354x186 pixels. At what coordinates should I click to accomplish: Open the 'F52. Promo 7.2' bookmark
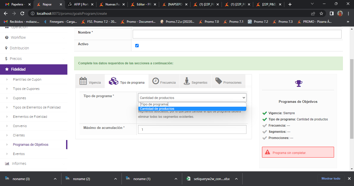99,22
